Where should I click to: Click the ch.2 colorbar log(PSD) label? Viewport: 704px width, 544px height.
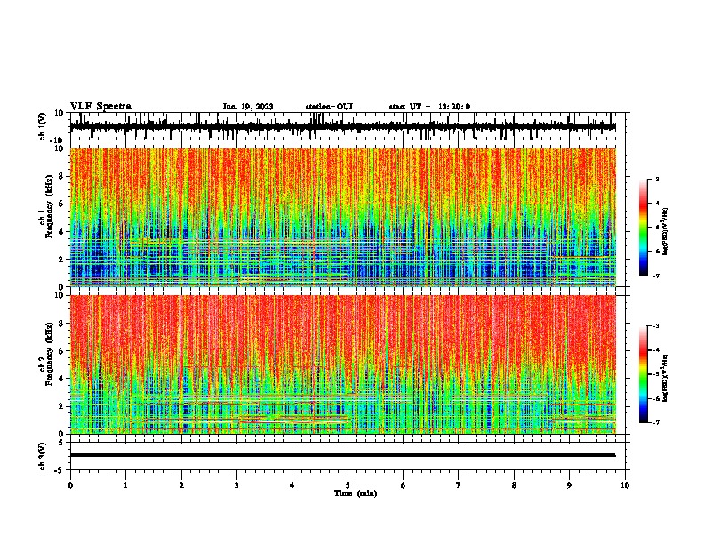coord(665,379)
